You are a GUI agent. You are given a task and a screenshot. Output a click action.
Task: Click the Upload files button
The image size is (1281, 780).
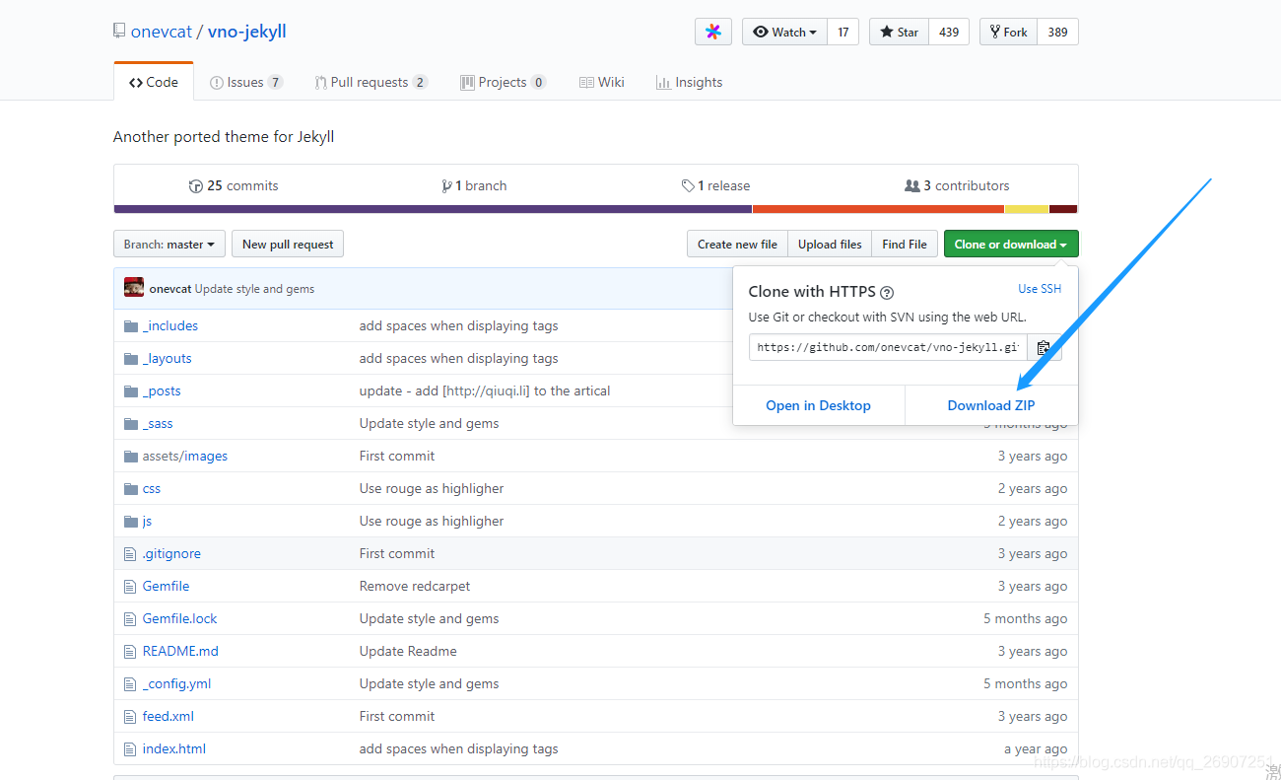pos(830,244)
